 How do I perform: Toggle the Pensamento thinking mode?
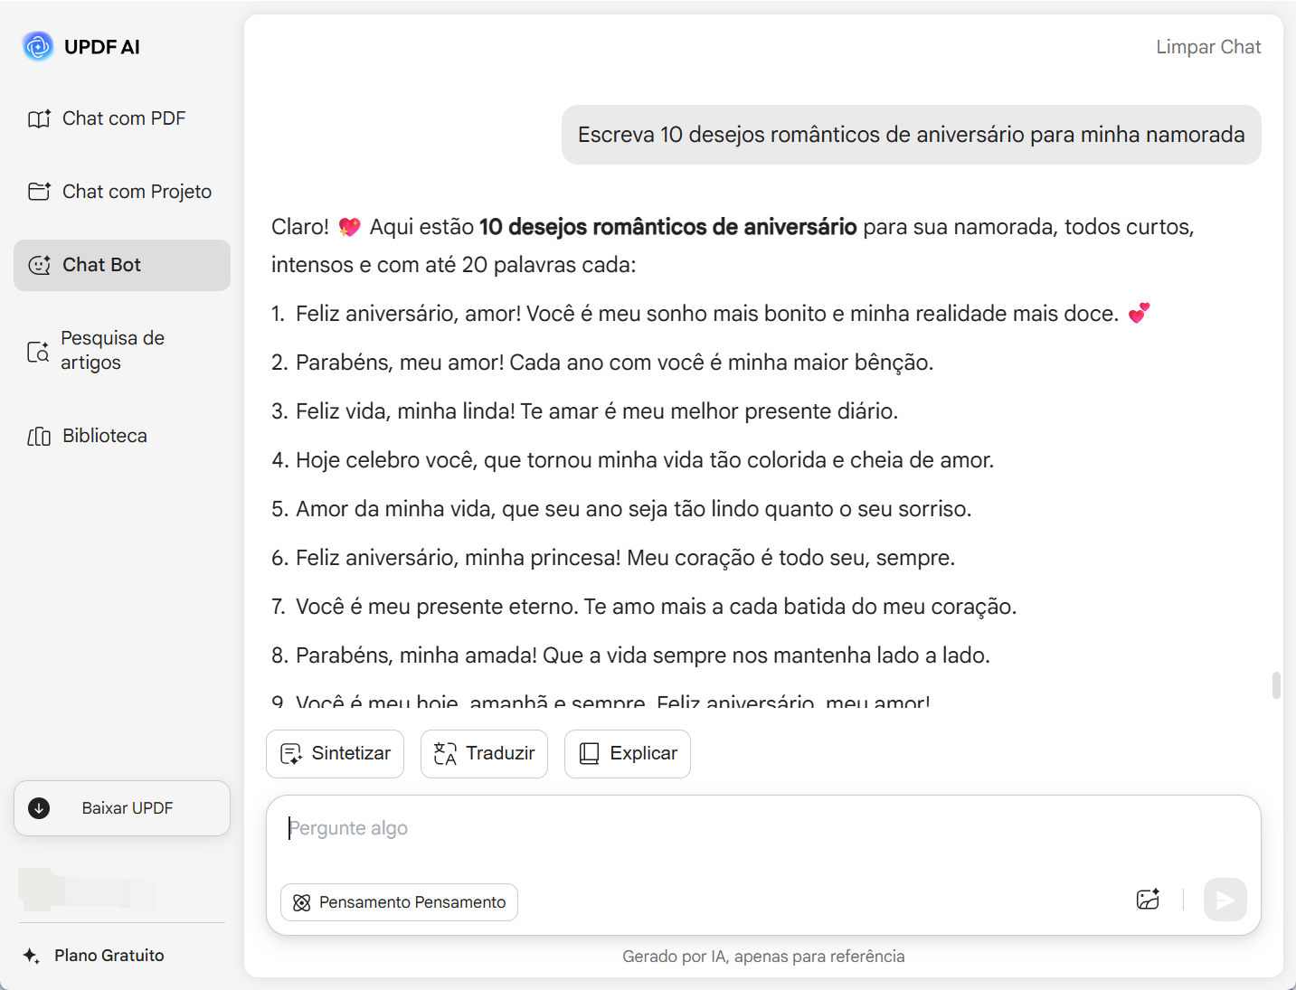[x=399, y=902]
